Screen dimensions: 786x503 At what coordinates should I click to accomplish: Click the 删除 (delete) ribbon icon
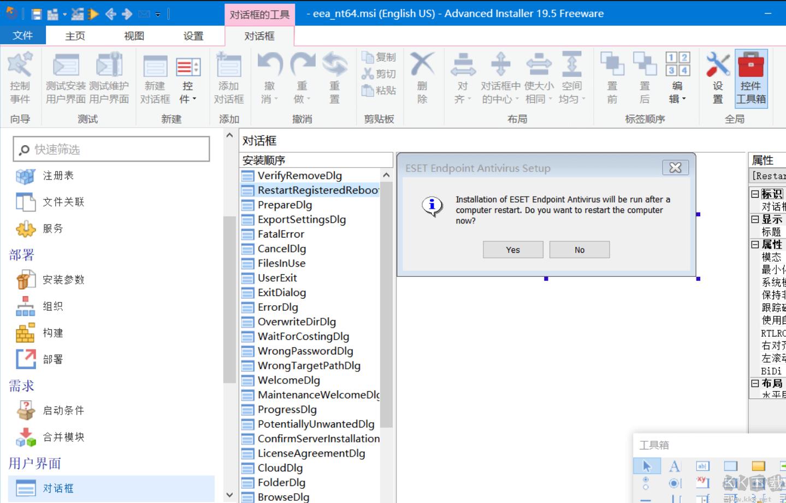click(423, 76)
